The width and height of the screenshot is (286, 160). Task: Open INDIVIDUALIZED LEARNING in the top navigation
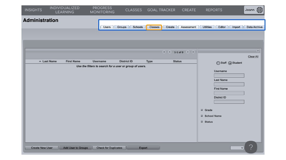pos(65,10)
